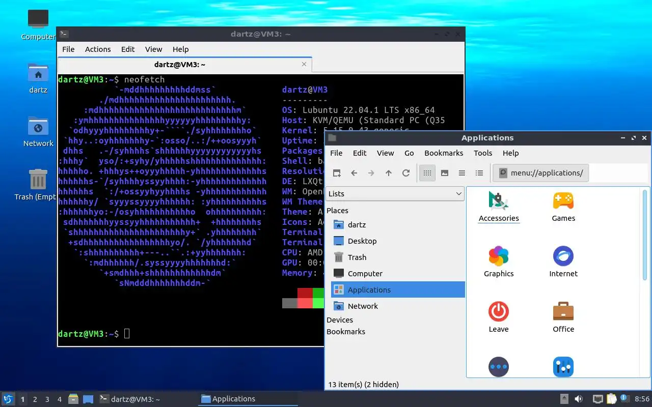The image size is (652, 407).
Task: Open the wired network tray icon
Action: pos(598,399)
